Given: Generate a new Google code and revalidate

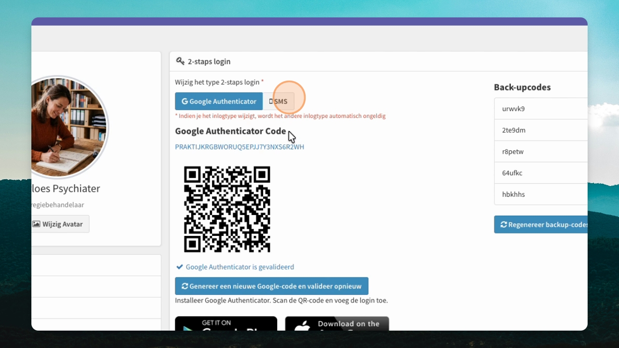Looking at the screenshot, I should [272, 286].
